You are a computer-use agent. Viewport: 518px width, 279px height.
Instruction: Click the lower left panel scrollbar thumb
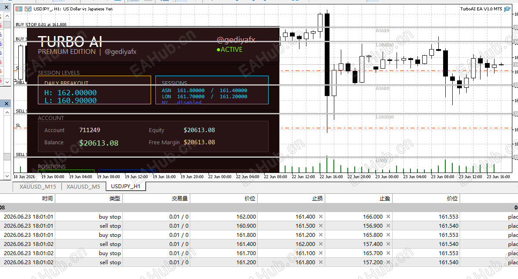[x=7, y=156]
